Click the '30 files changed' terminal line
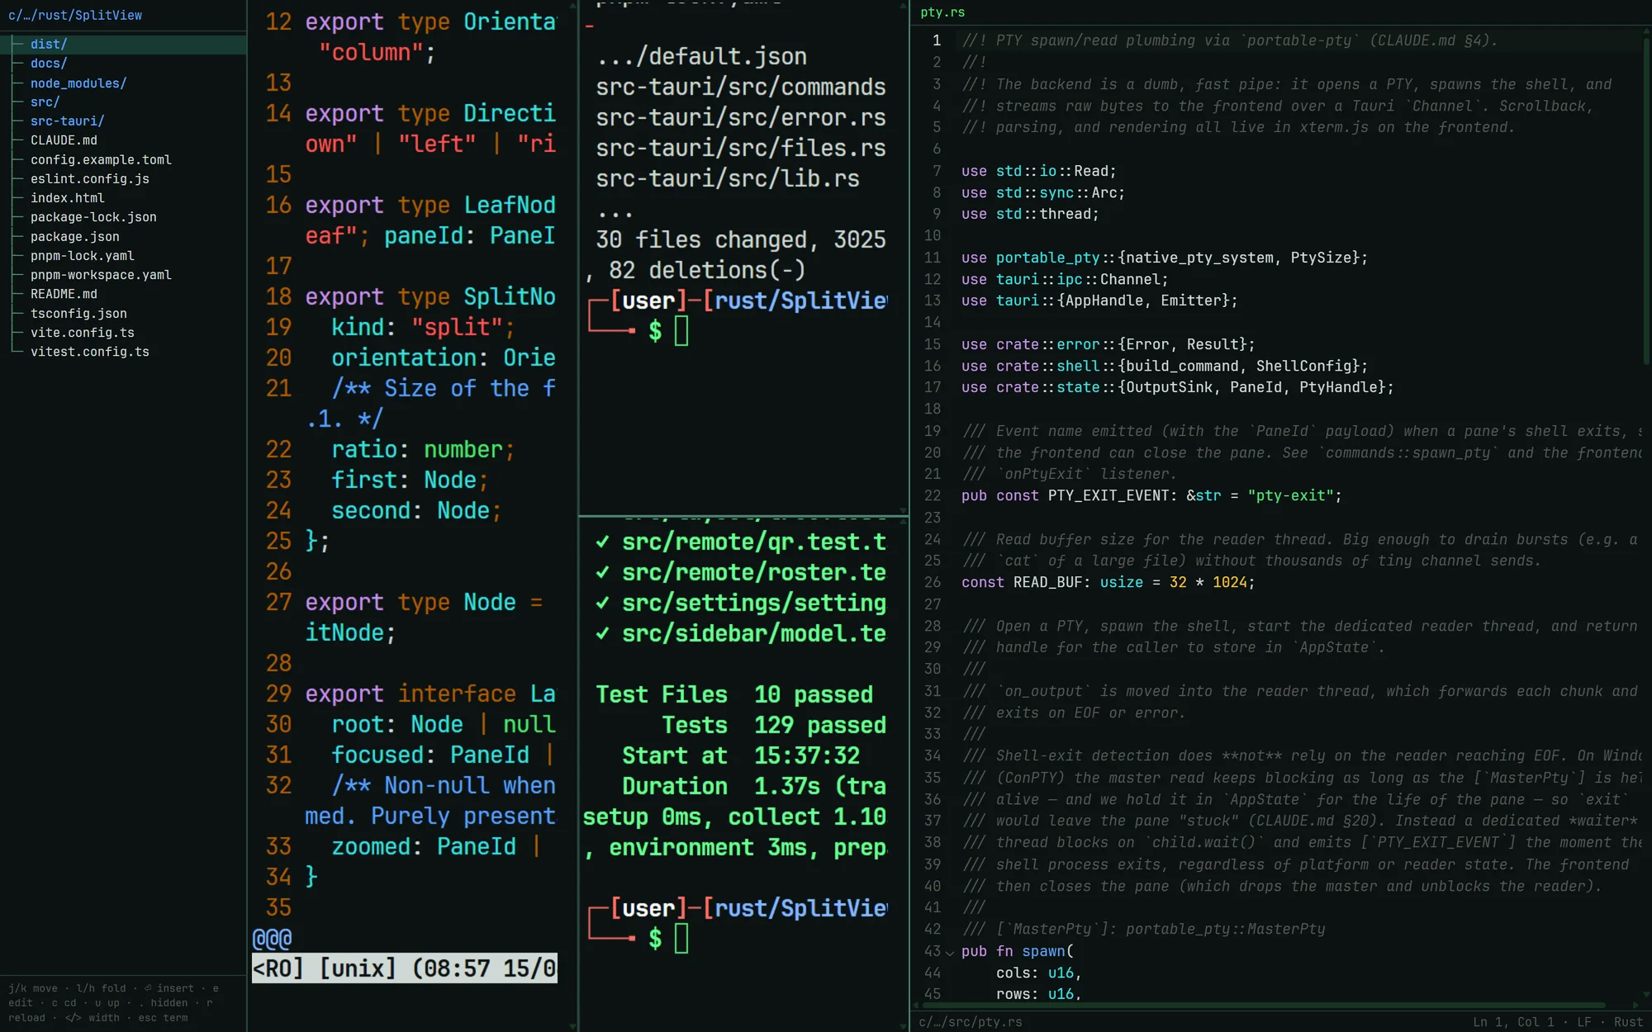1652x1032 pixels. 740,239
